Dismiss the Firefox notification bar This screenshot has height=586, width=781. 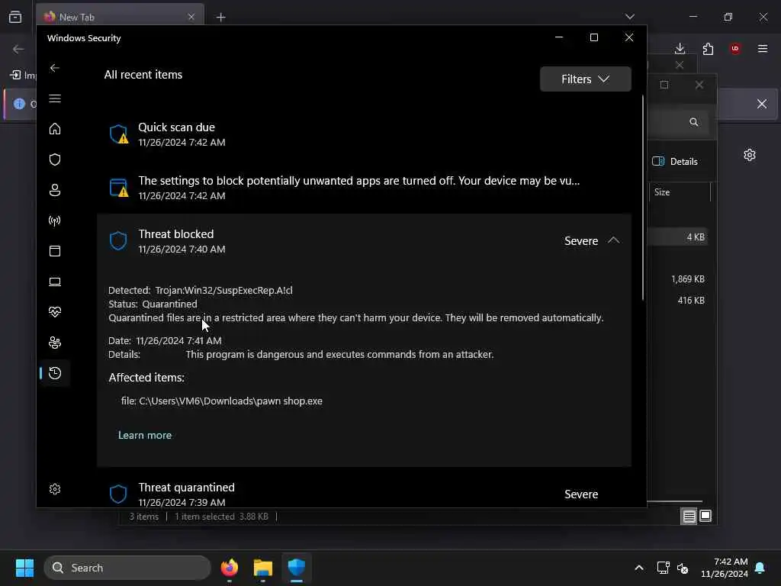tap(762, 104)
